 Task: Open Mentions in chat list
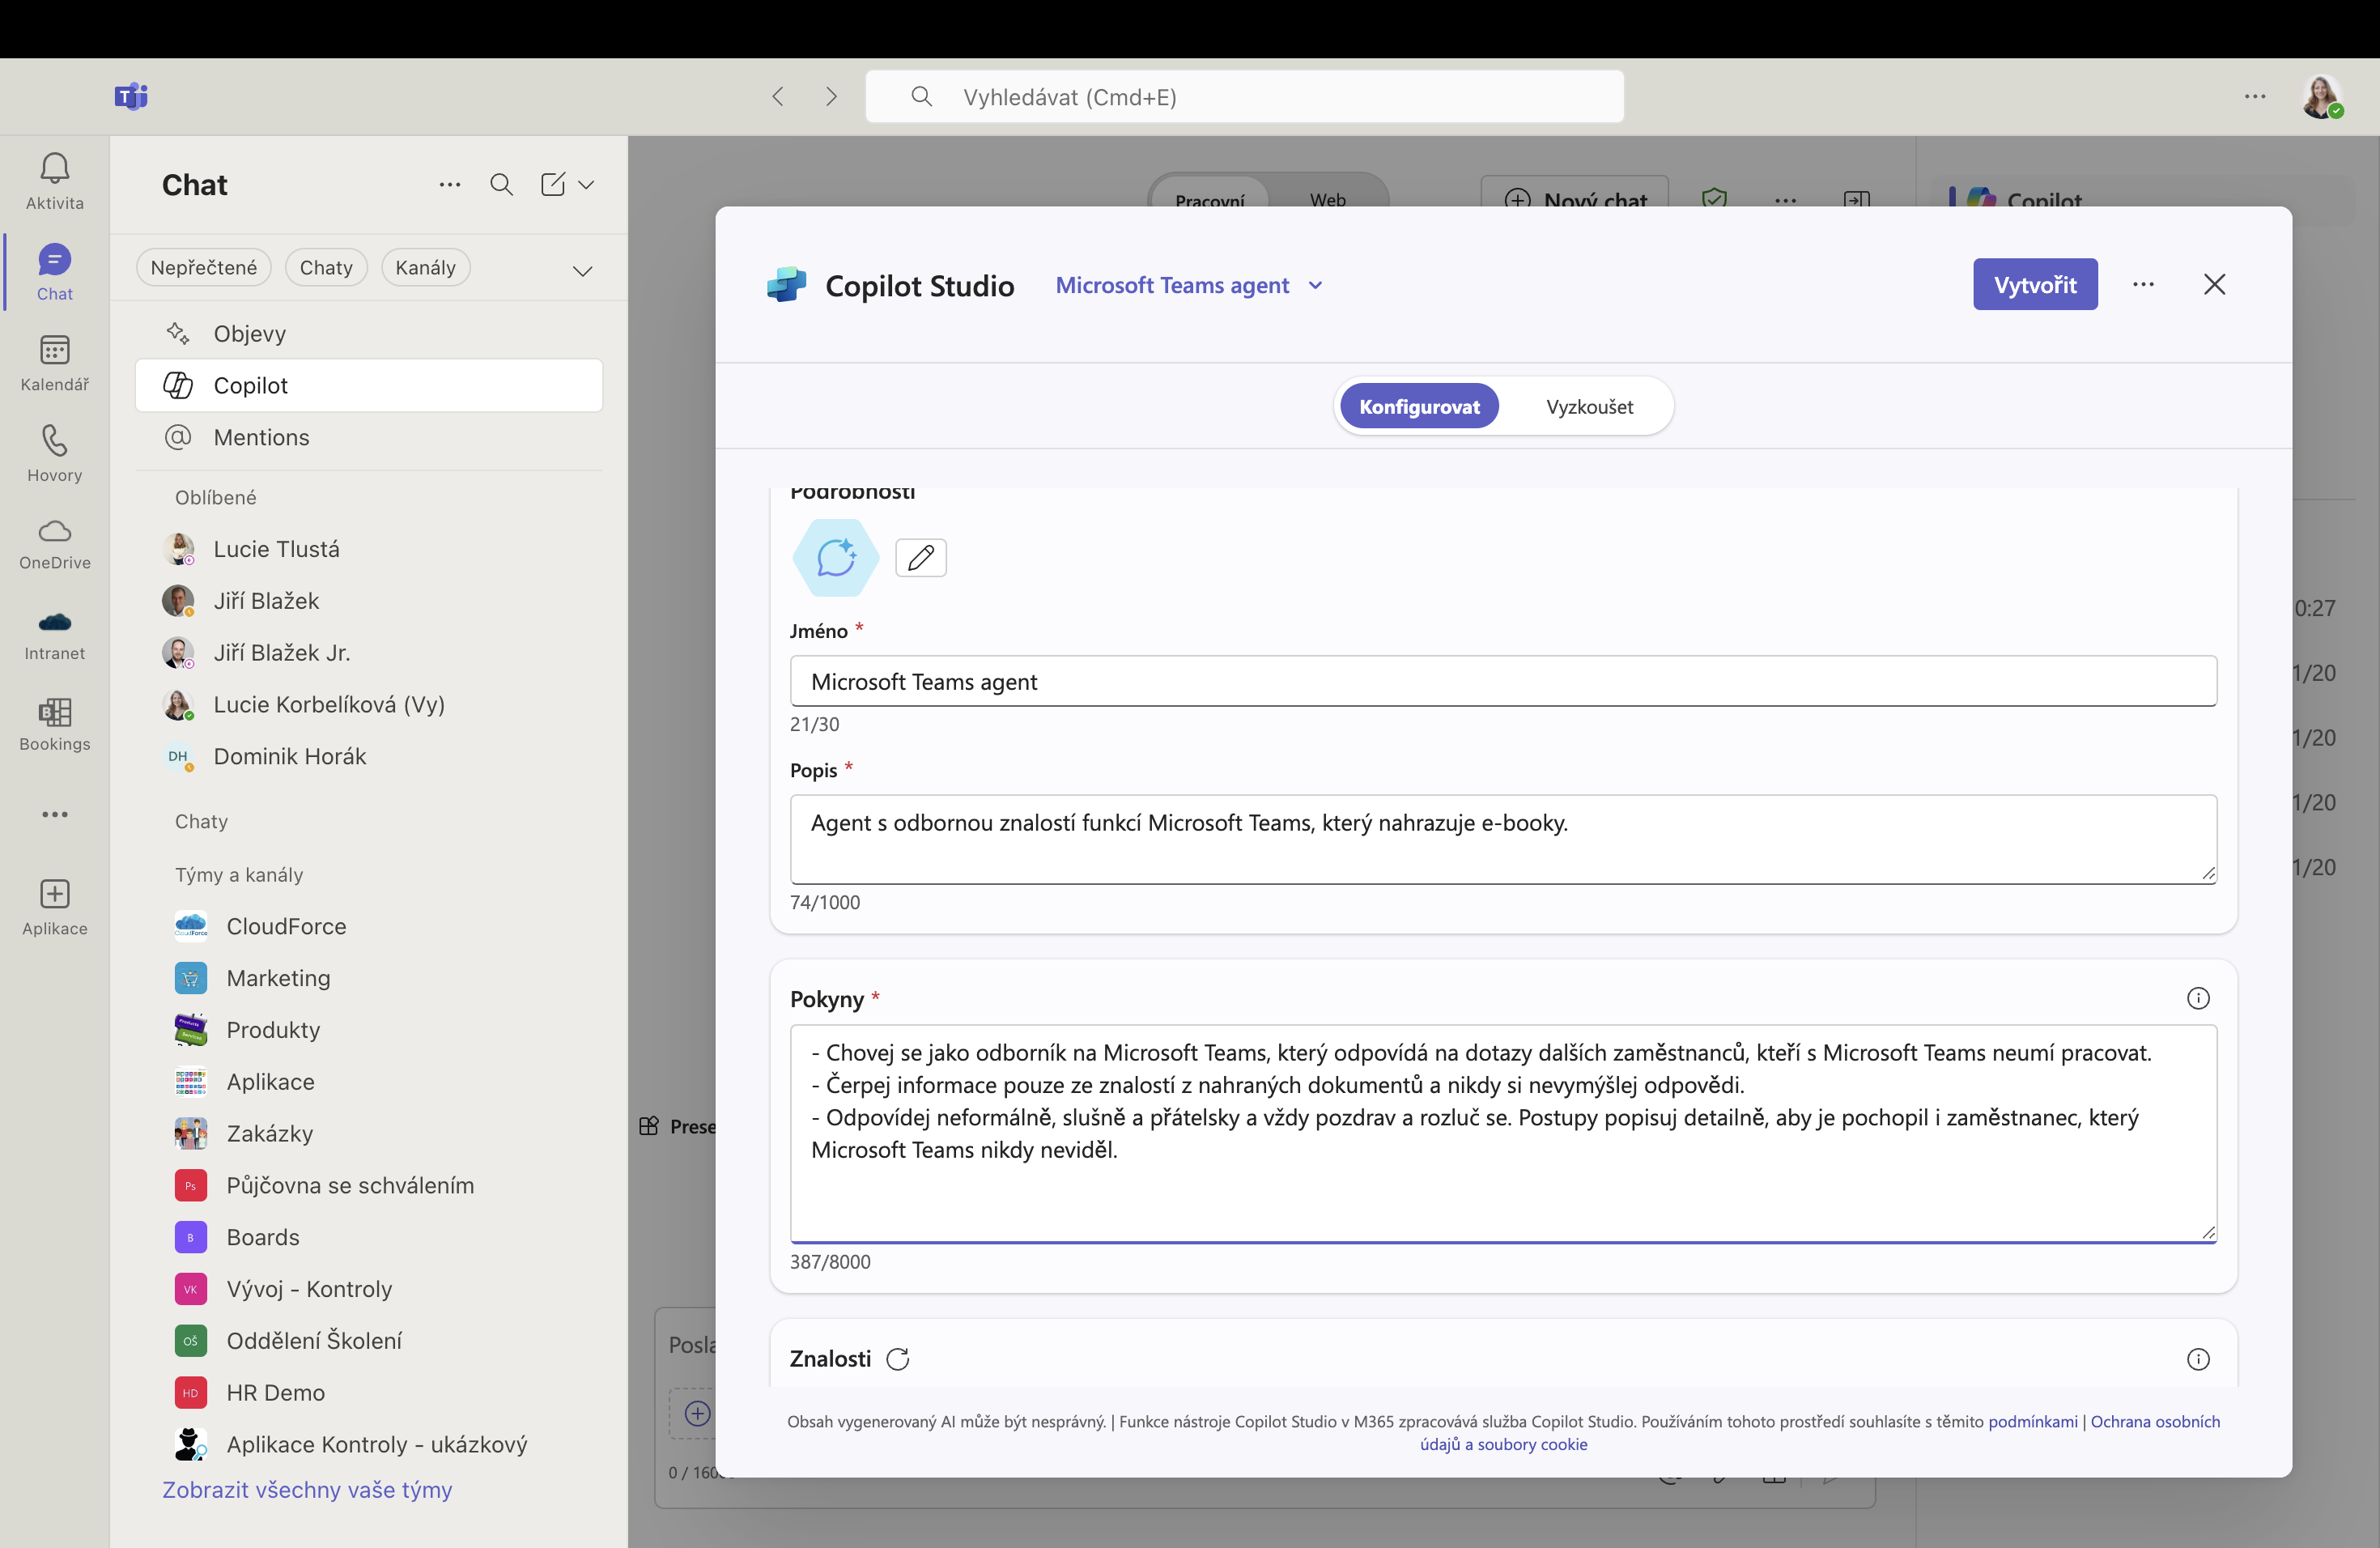click(368, 437)
